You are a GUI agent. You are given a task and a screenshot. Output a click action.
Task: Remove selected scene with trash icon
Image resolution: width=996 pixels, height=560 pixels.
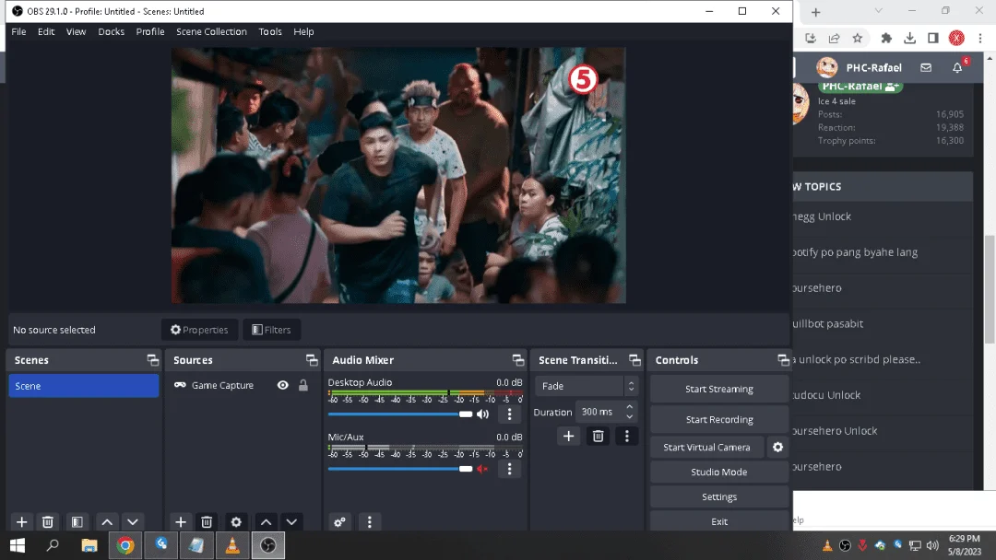48,522
